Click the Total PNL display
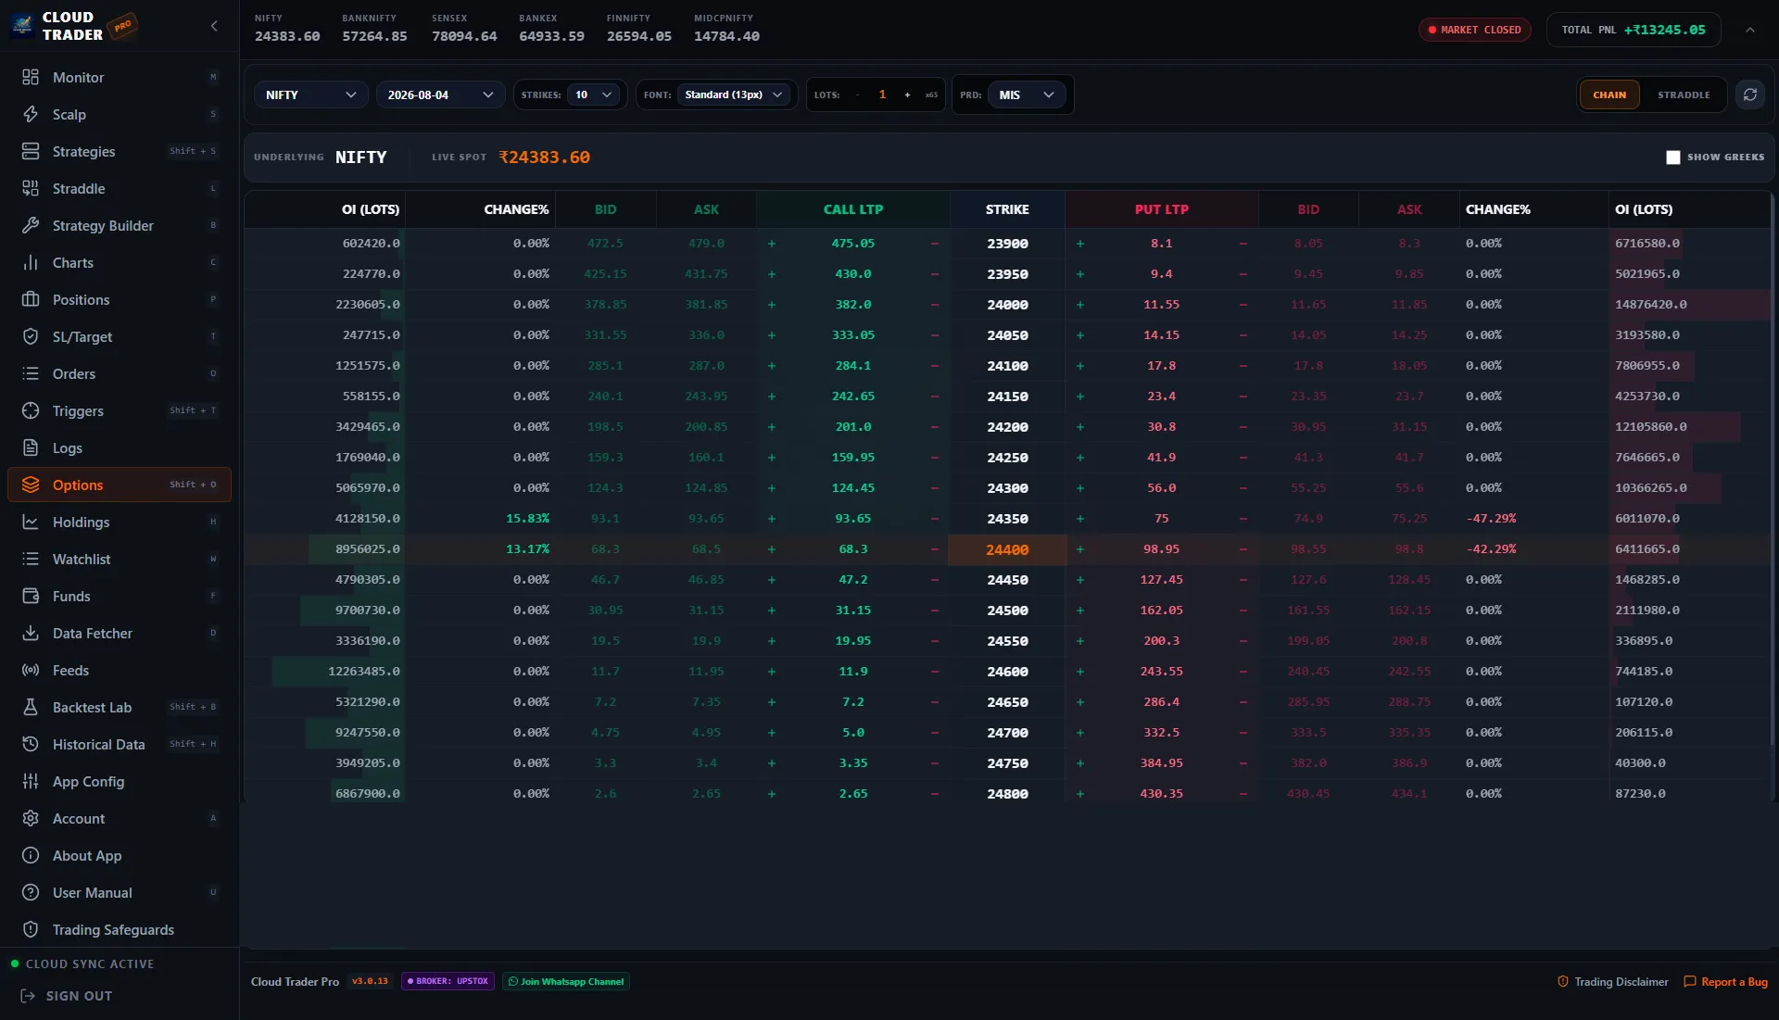The image size is (1779, 1020). point(1633,30)
